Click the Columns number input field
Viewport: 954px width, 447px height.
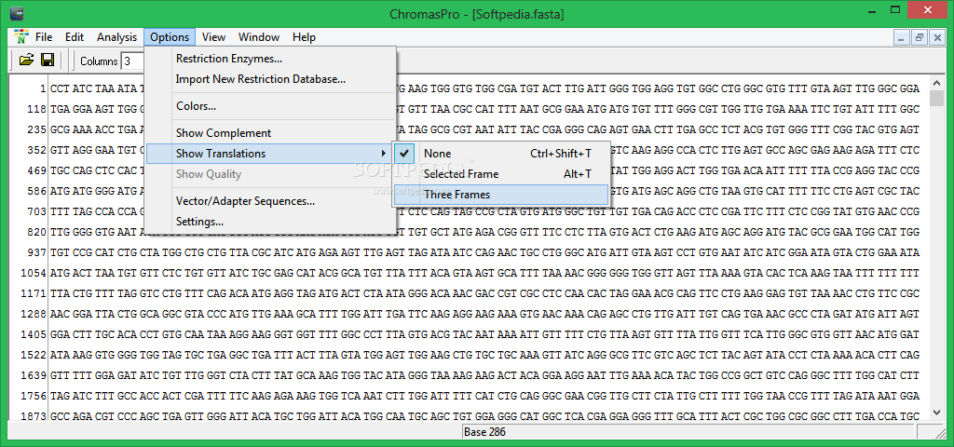(132, 61)
